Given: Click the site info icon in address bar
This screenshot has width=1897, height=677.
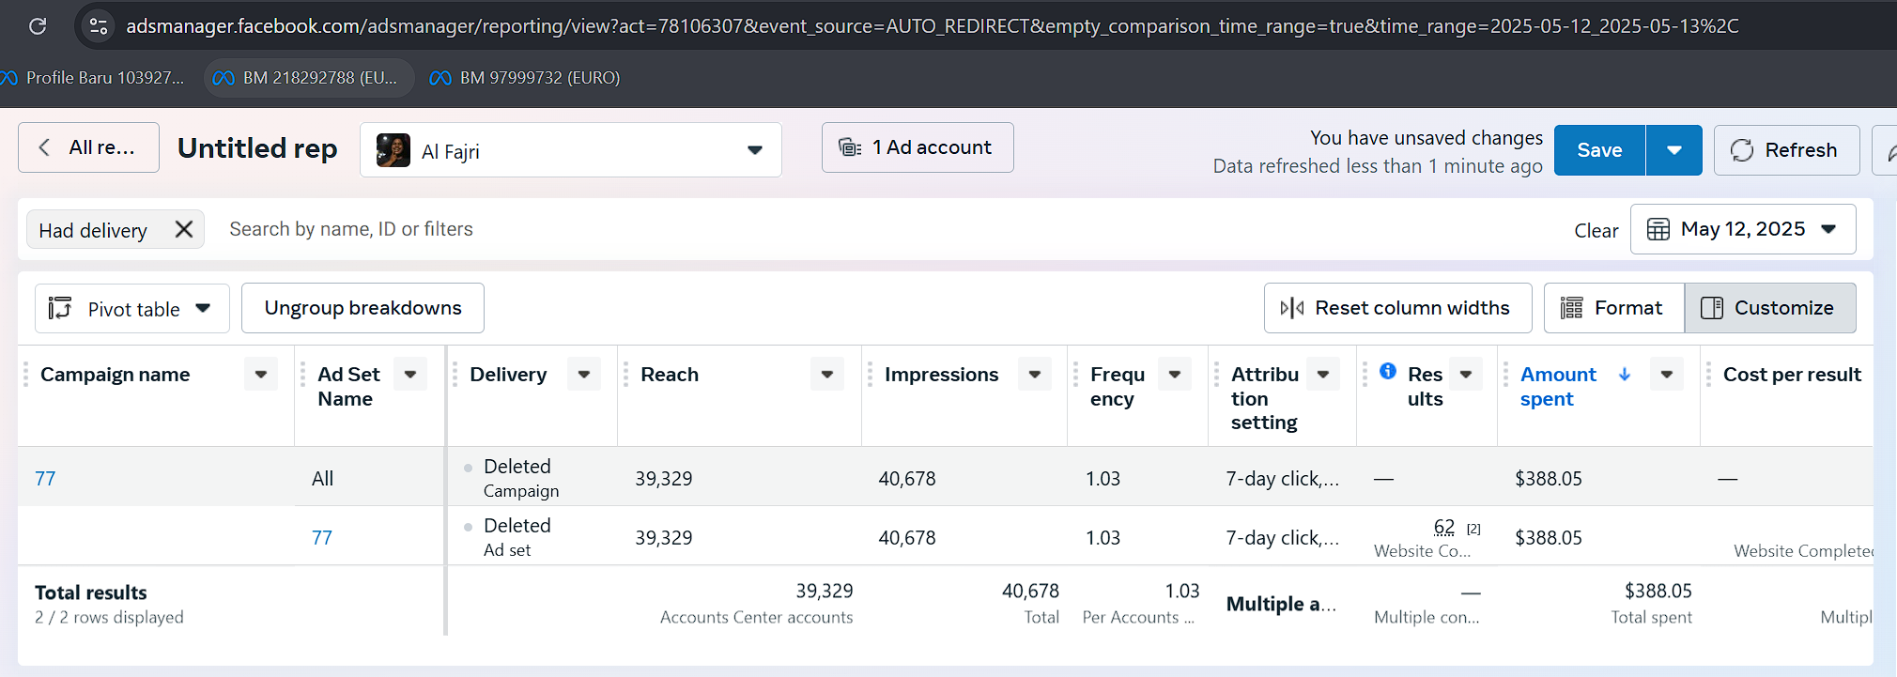Looking at the screenshot, I should pos(99,26).
